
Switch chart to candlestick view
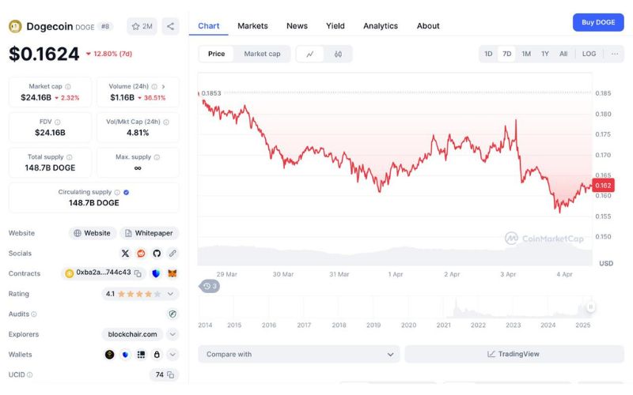[x=338, y=54]
